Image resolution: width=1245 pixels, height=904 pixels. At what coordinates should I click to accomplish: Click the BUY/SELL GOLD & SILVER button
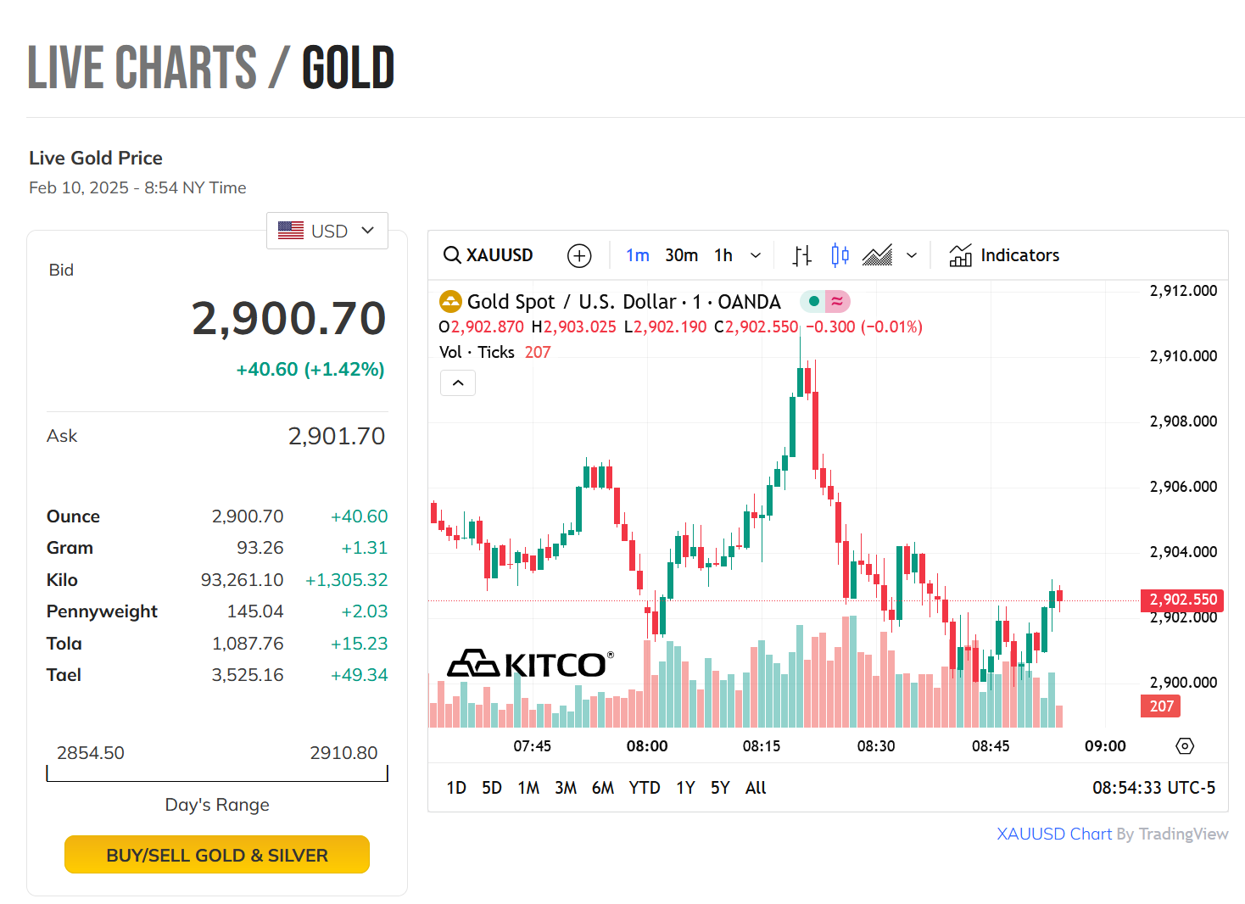click(217, 855)
